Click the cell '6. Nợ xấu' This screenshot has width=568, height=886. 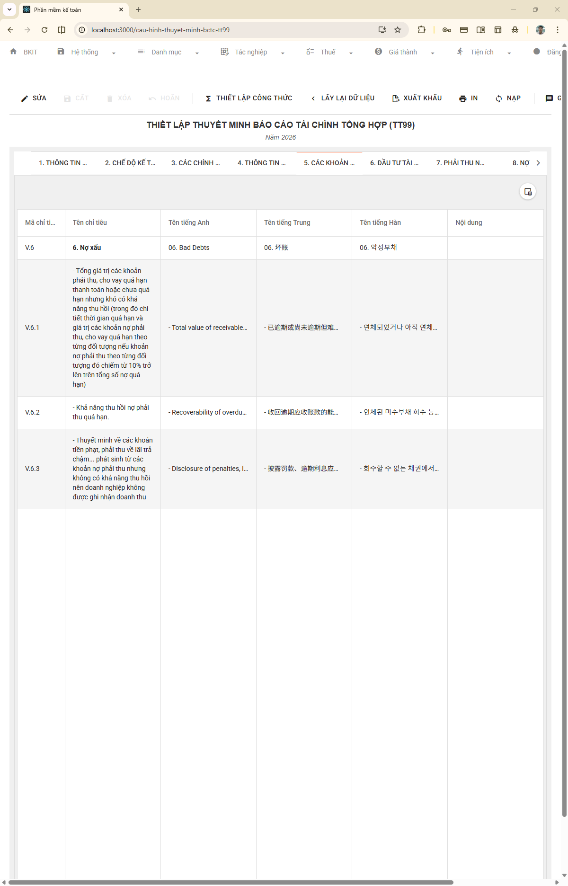(x=113, y=248)
